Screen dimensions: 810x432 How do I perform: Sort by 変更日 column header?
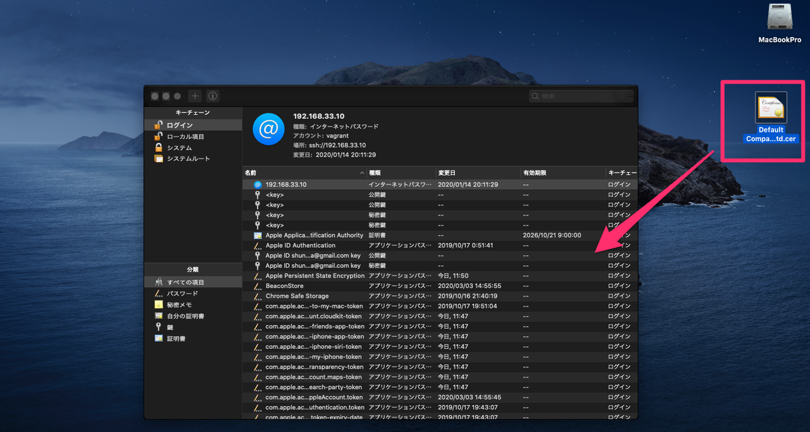tap(477, 173)
